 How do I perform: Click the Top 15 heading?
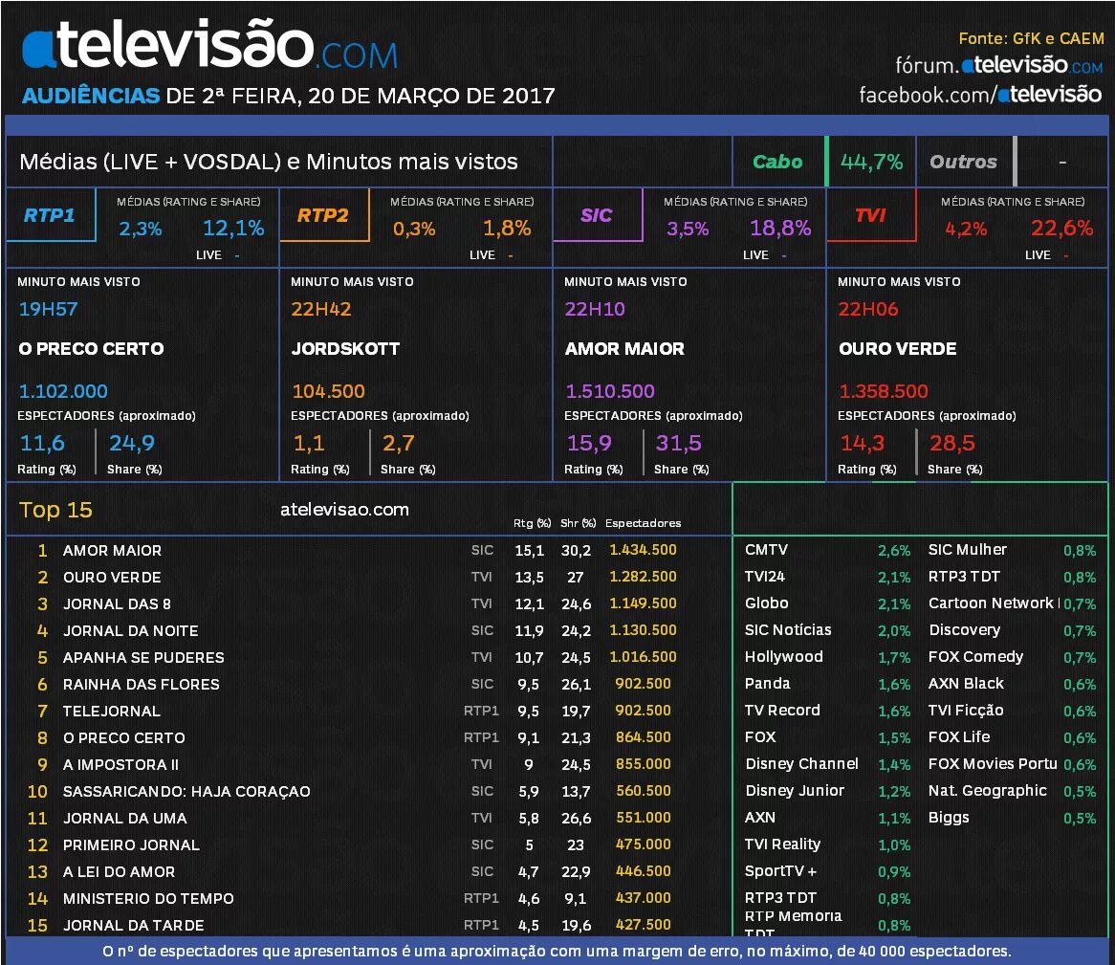click(x=55, y=510)
